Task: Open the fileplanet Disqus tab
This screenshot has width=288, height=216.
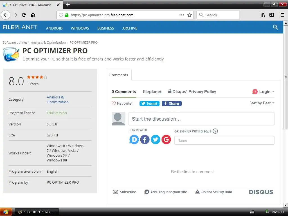Action: coord(152,92)
